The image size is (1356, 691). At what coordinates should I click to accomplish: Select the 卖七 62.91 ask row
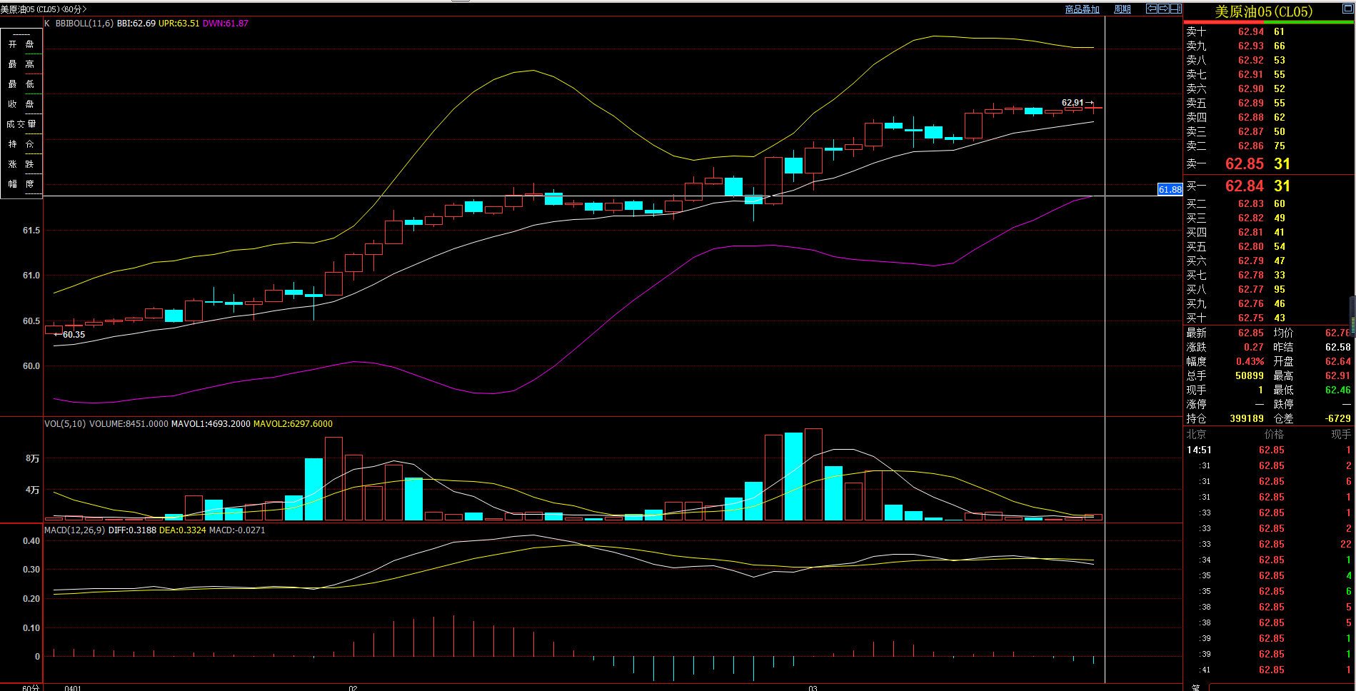(x=1269, y=74)
